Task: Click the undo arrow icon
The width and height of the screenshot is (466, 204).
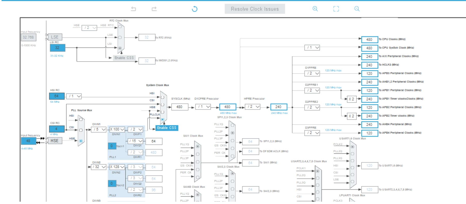Action: tap(133, 9)
